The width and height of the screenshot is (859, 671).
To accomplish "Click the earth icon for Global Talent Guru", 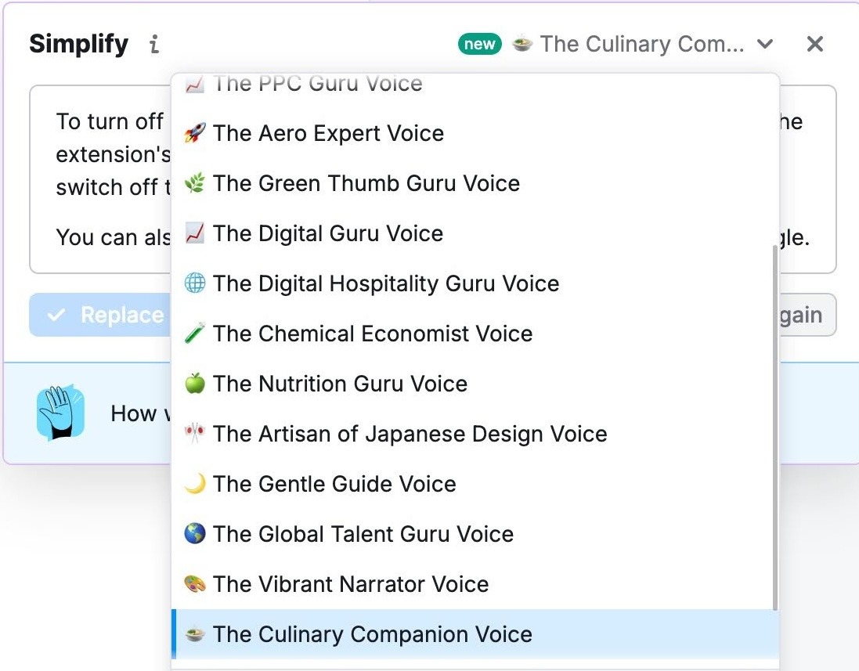I will (194, 534).
